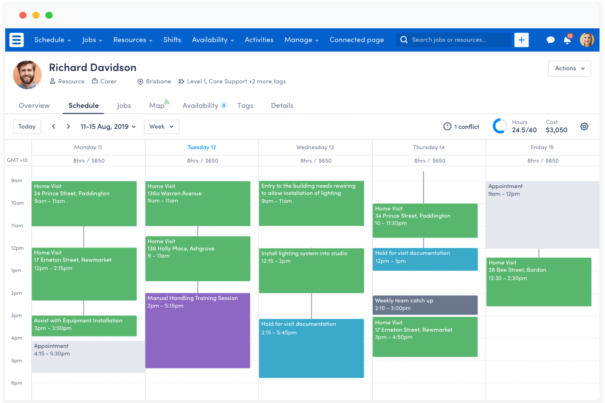Screen dimensions: 605x403
Task: Expand the Actions dropdown
Action: (570, 69)
